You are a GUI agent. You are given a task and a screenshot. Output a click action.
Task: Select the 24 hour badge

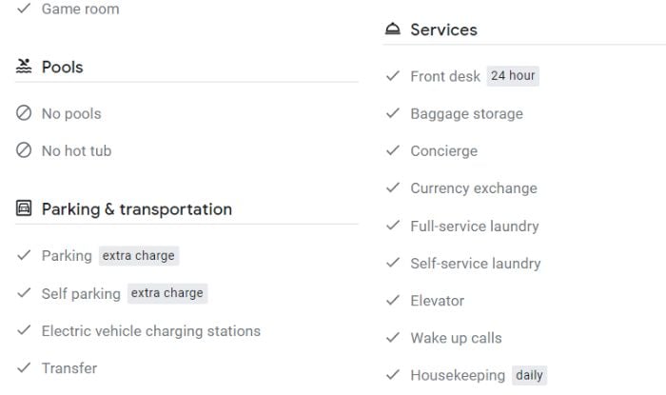pyautogui.click(x=513, y=75)
